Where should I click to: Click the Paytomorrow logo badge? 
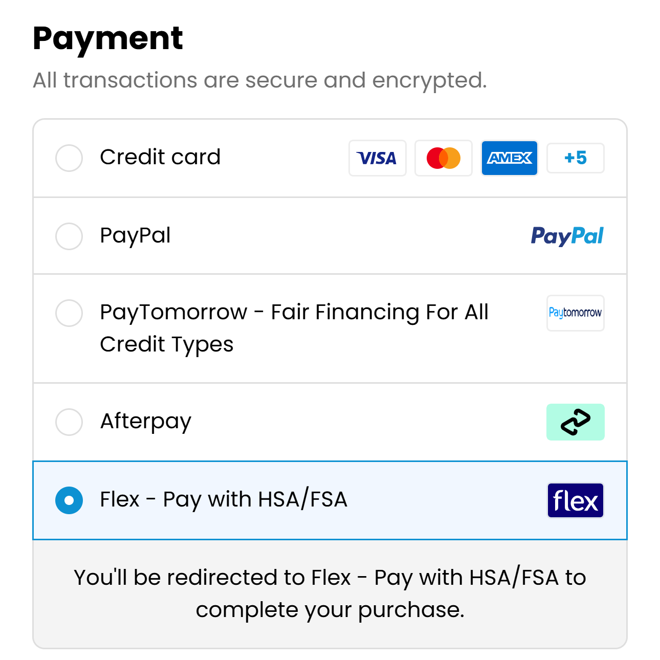click(x=575, y=313)
